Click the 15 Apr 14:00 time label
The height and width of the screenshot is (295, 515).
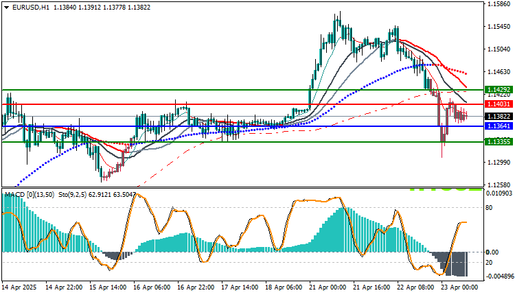pos(108,287)
